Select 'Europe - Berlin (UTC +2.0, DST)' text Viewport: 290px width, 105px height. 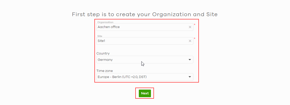click(x=122, y=77)
